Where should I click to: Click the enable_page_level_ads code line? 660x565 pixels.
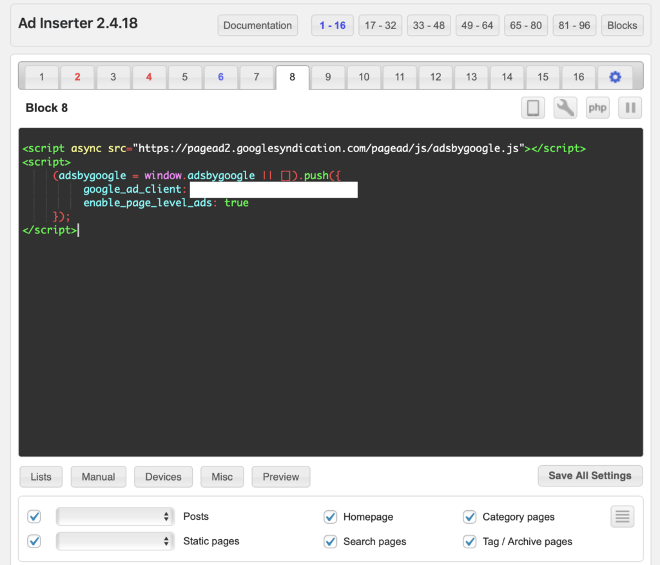pos(166,203)
